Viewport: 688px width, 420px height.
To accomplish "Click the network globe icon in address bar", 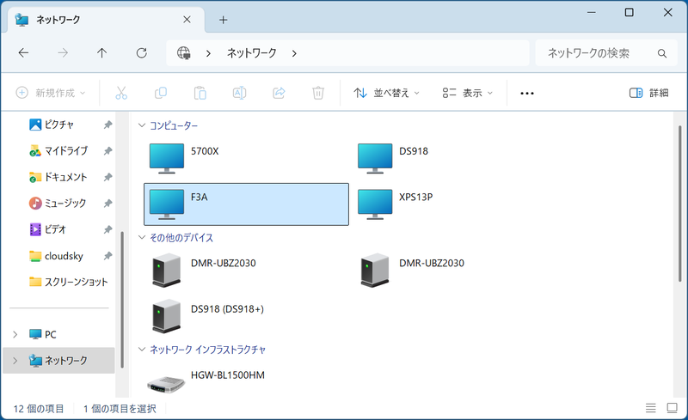I will [184, 53].
